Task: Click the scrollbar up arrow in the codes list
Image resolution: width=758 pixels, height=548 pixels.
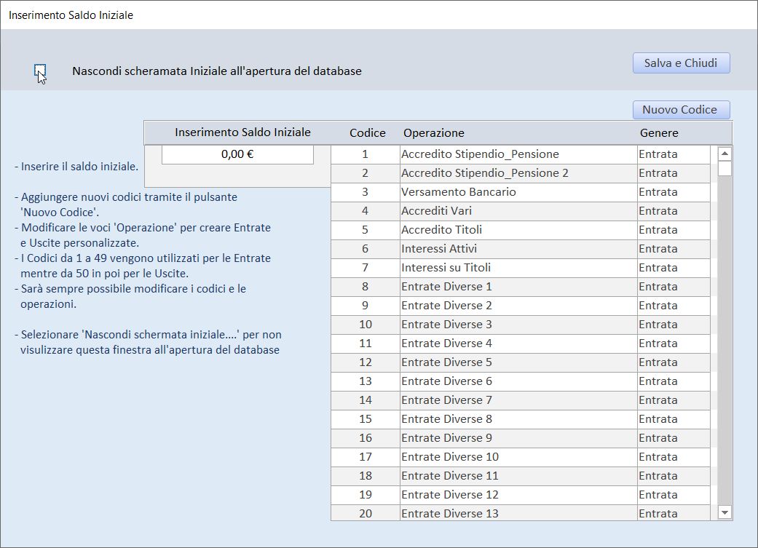Action: [x=725, y=154]
